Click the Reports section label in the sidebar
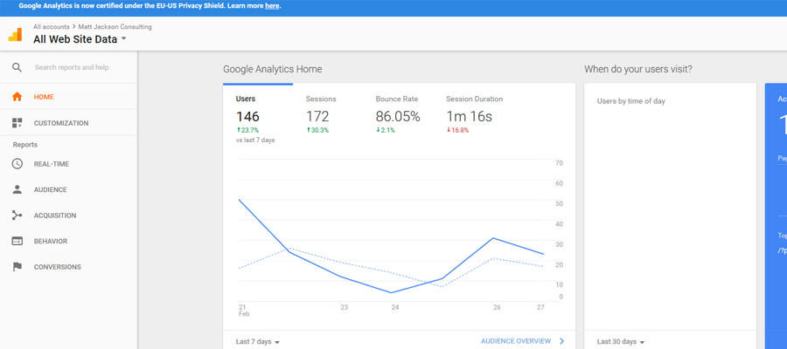This screenshot has height=349, width=787. 25,145
